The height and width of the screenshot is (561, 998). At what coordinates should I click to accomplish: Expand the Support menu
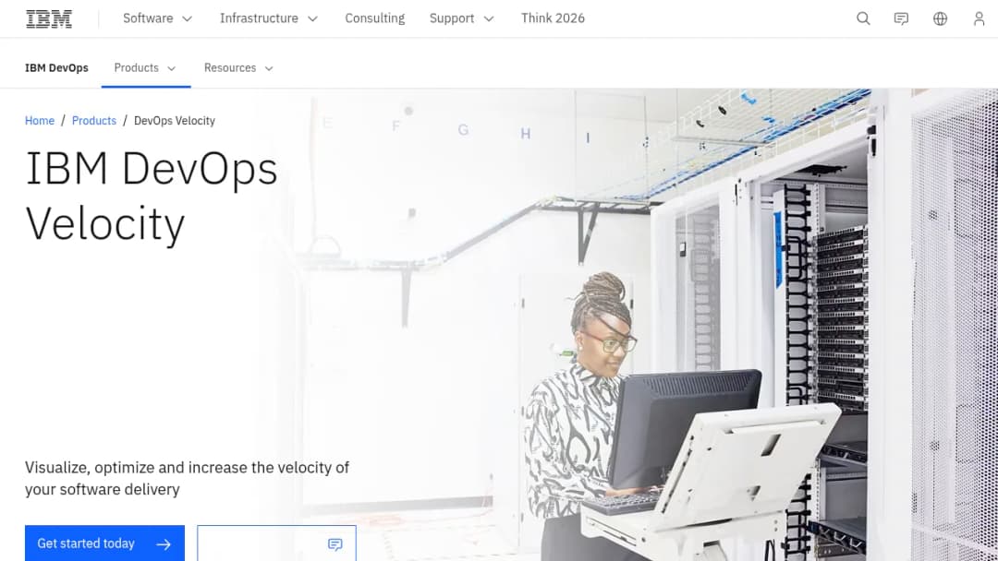tap(461, 18)
